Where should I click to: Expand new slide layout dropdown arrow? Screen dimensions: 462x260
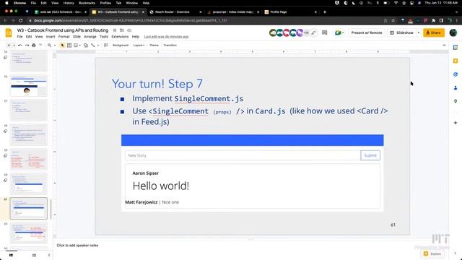(x=14, y=45)
